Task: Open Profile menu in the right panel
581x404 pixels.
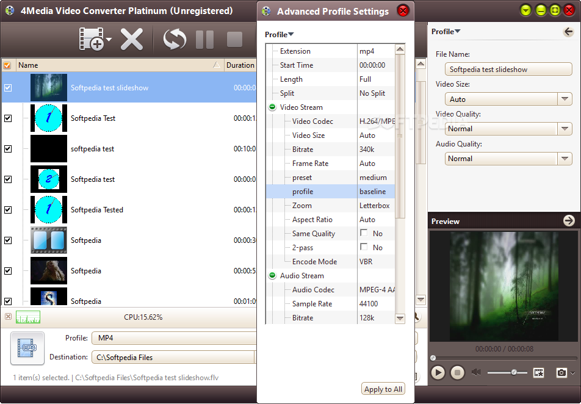Action: tap(446, 32)
